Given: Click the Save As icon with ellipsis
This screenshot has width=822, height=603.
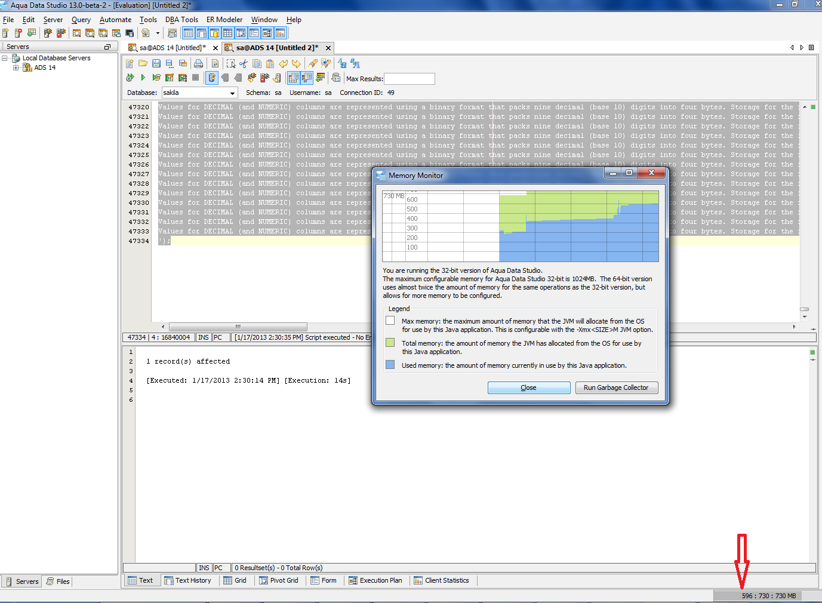Looking at the screenshot, I should pos(170,63).
